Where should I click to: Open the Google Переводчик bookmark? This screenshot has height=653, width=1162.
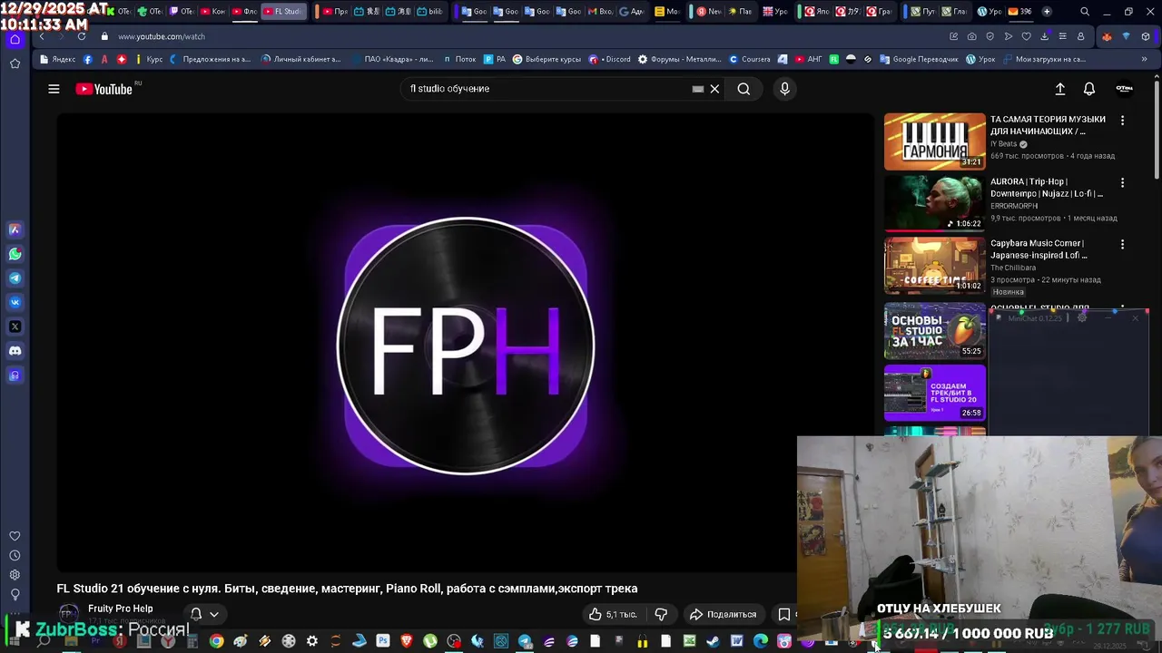tap(919, 59)
